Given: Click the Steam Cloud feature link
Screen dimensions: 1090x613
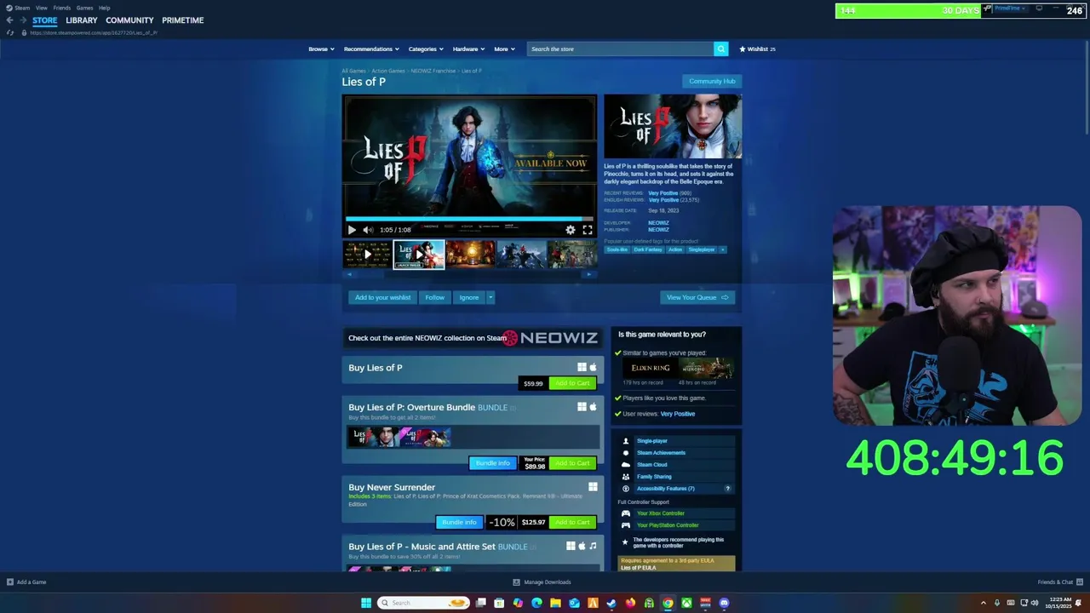Looking at the screenshot, I should (x=652, y=465).
